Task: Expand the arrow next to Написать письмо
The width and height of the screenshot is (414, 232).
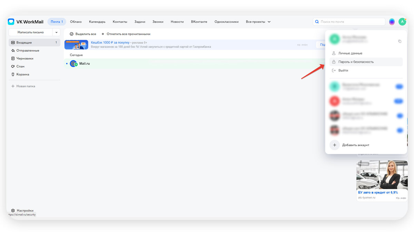Action: 56,32
